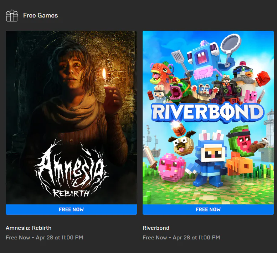Screen dimensions: 277x253
Task: Click the REBIRTH subtitle on Amnesia cover
Action: click(x=71, y=193)
